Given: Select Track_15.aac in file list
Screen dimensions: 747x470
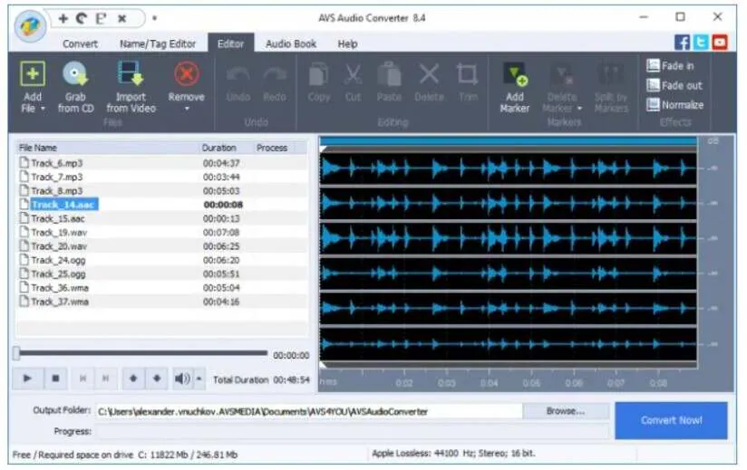Looking at the screenshot, I should click(161, 219).
